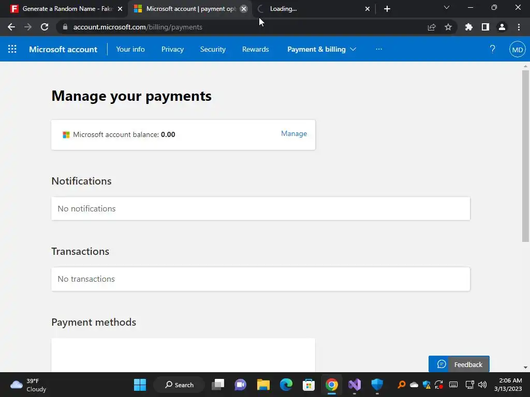Open the Chrome extensions puzzle icon
Screen dimensions: 530x397
point(469,27)
